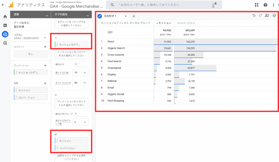Minimize the タブの設定 panel
Viewport: 279px width, 162px height.
point(88,16)
